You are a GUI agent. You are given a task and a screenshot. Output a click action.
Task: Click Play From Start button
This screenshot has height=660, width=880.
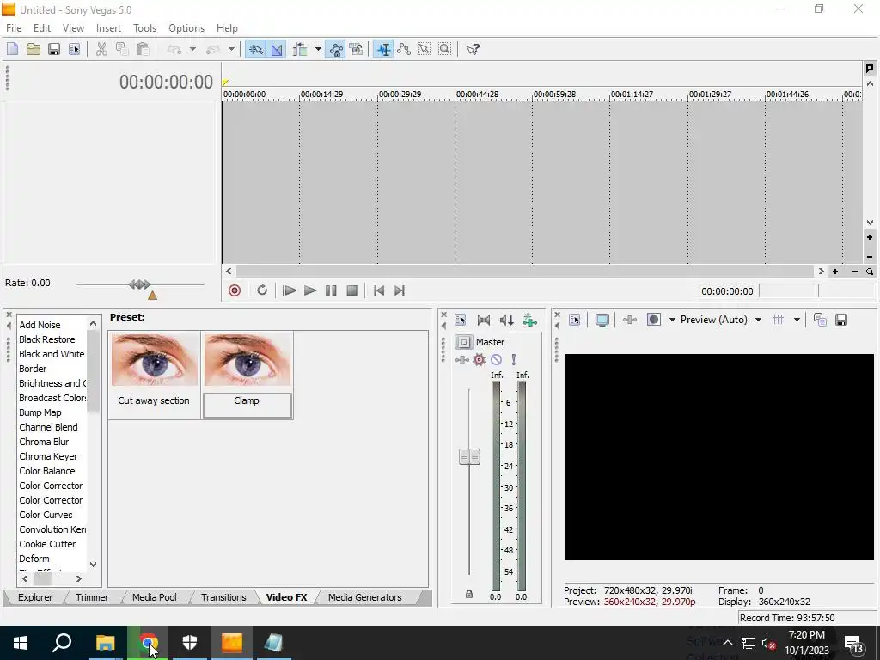click(289, 290)
